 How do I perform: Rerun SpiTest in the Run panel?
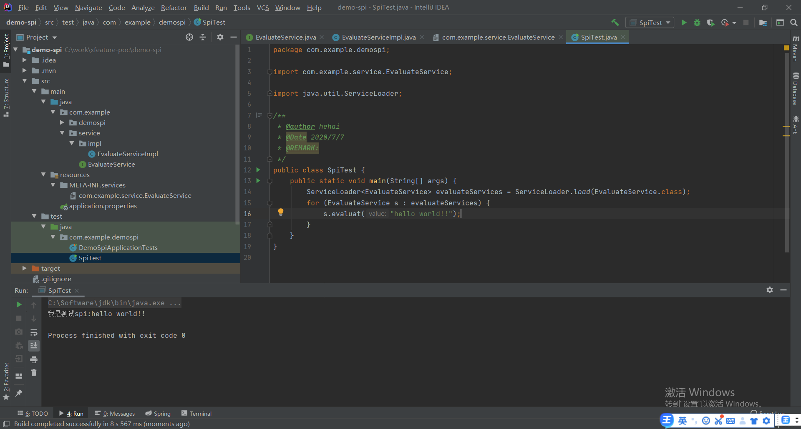coord(19,304)
